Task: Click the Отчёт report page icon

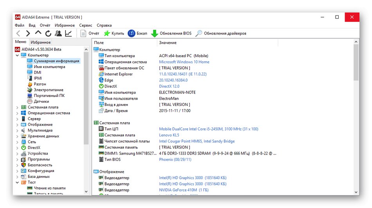Action: pyautogui.click(x=83, y=33)
